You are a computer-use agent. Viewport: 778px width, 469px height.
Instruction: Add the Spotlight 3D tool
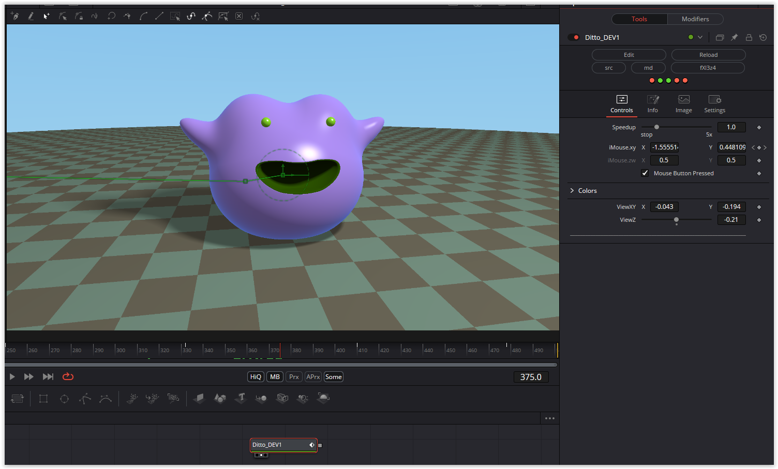click(x=303, y=399)
